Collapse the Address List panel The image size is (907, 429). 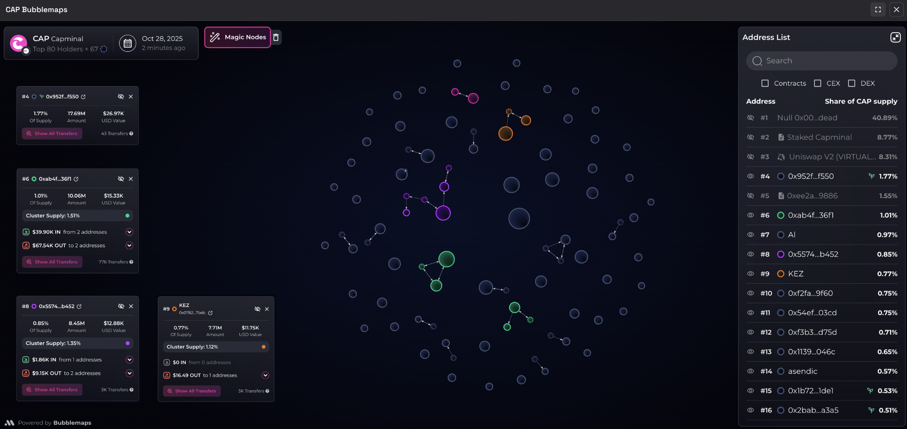pyautogui.click(x=895, y=37)
